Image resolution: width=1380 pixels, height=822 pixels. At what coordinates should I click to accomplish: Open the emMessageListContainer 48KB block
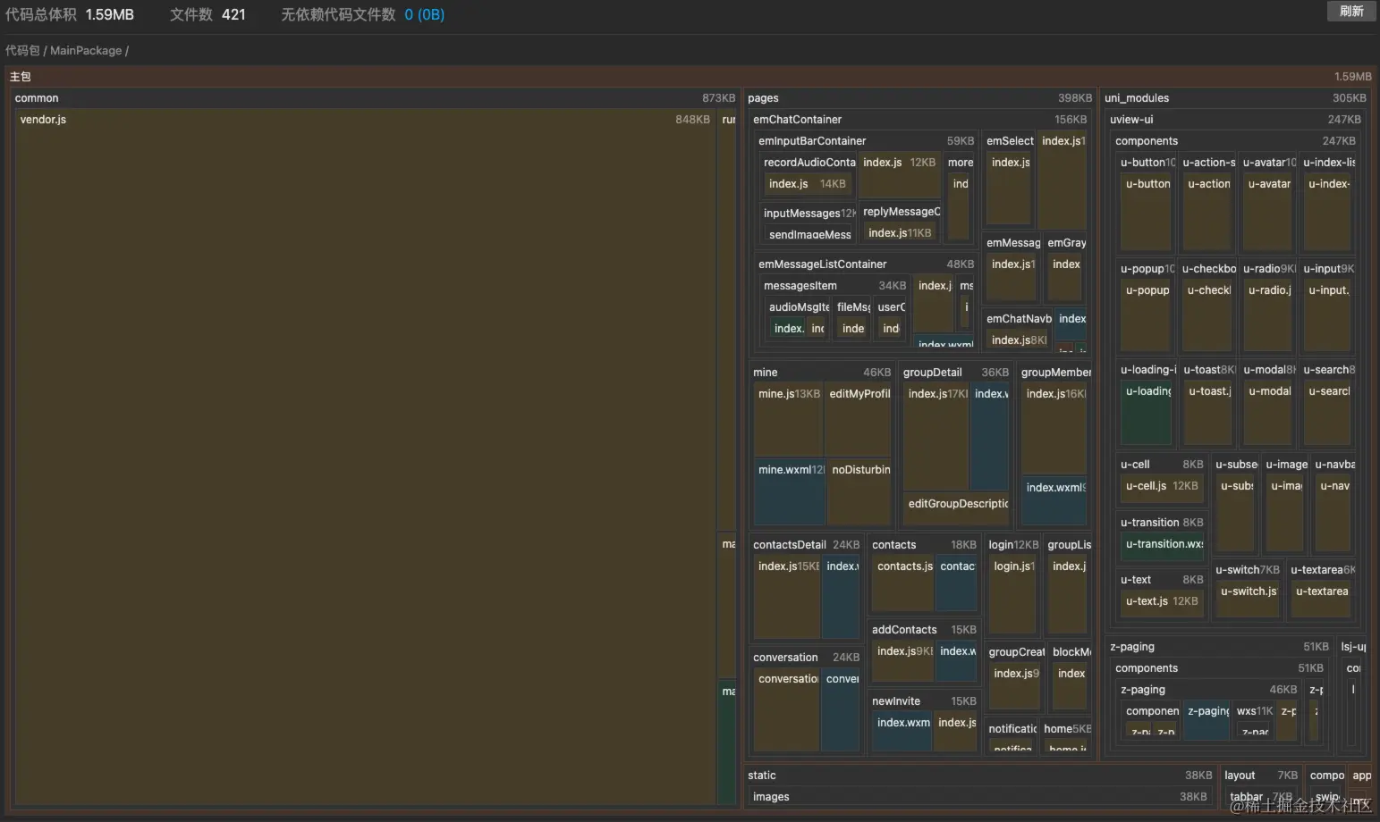point(866,264)
